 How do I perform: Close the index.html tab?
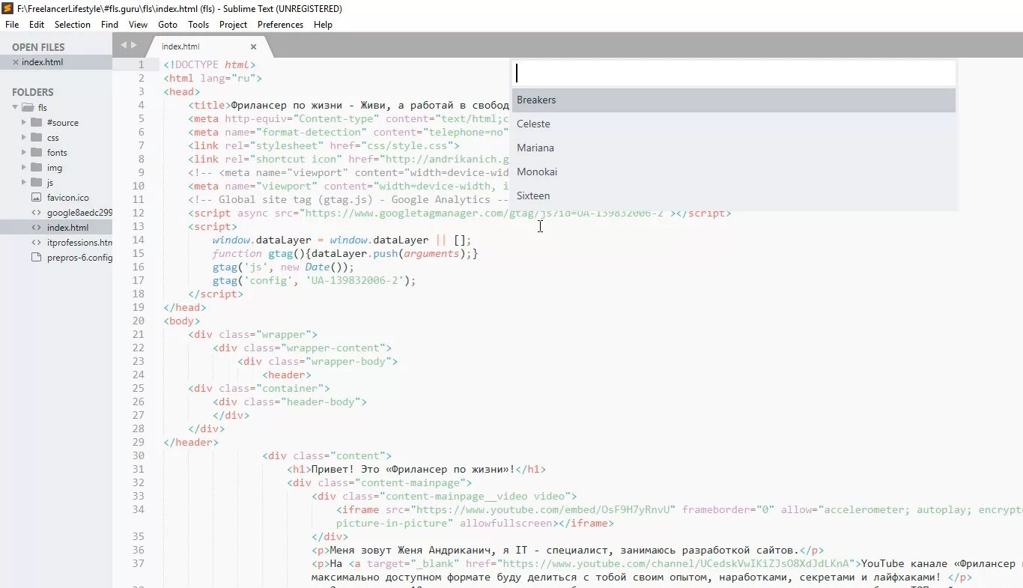pos(253,46)
